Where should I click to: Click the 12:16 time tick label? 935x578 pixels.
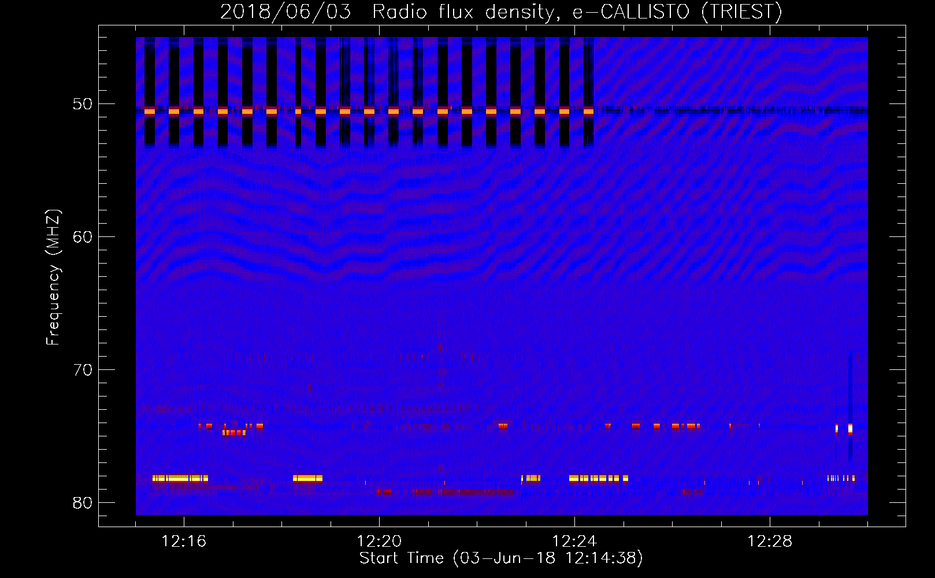coord(184,542)
